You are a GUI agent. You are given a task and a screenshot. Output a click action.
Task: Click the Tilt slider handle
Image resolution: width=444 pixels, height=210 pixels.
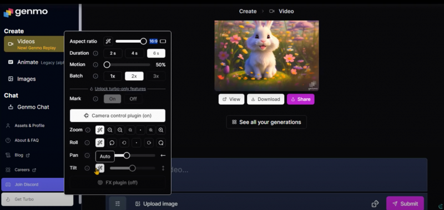(x=132, y=168)
